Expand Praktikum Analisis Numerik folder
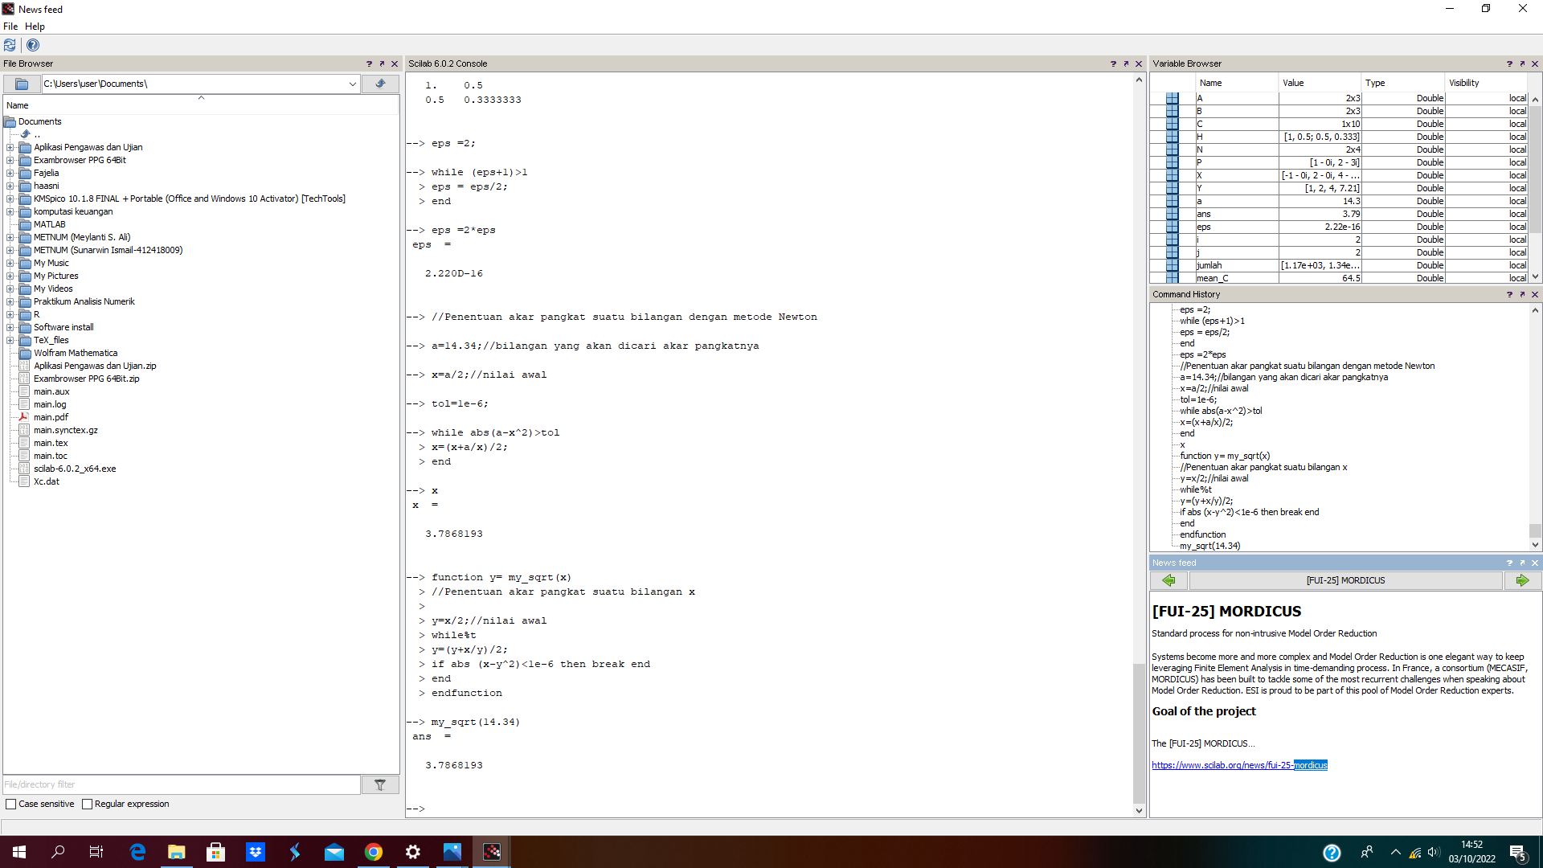The width and height of the screenshot is (1543, 868). pos(10,301)
